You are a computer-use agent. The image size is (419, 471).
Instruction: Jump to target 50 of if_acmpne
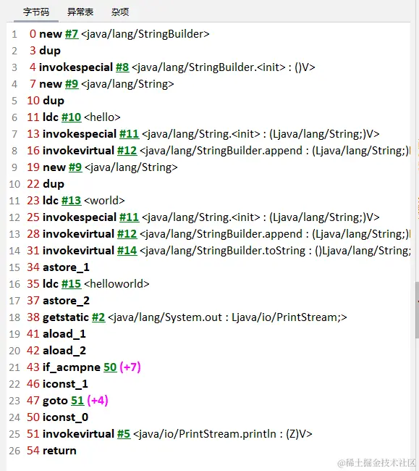coord(110,367)
